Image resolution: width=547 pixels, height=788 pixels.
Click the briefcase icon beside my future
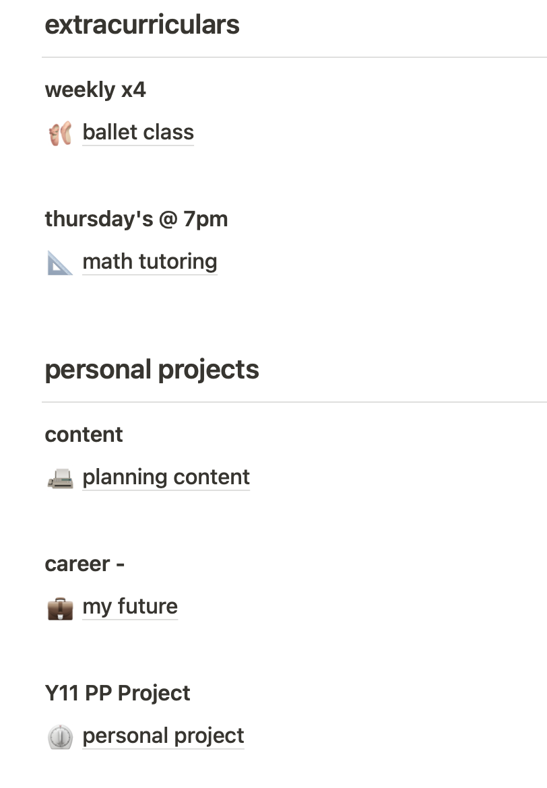60,608
